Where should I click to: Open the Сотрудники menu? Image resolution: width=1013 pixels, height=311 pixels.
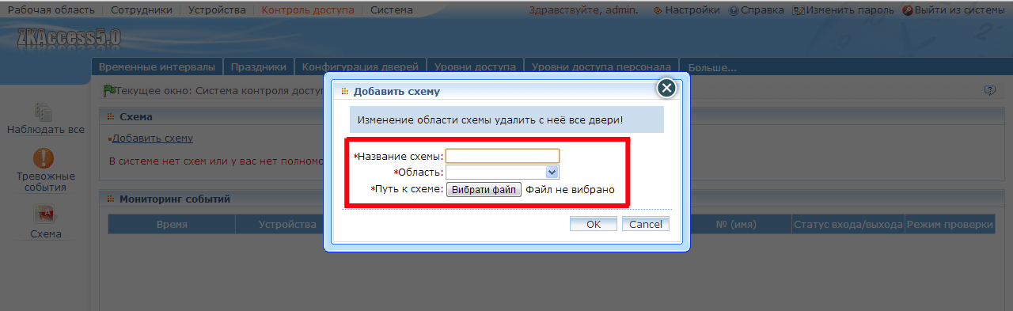pos(141,10)
